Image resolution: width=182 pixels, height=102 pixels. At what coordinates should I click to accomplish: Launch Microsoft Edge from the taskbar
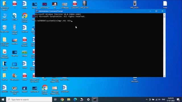75,99
